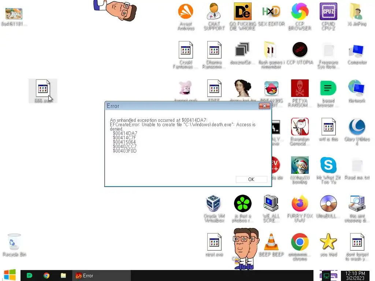The image size is (375, 281).
Task: Open the Network desktop icon
Action: click(x=357, y=91)
